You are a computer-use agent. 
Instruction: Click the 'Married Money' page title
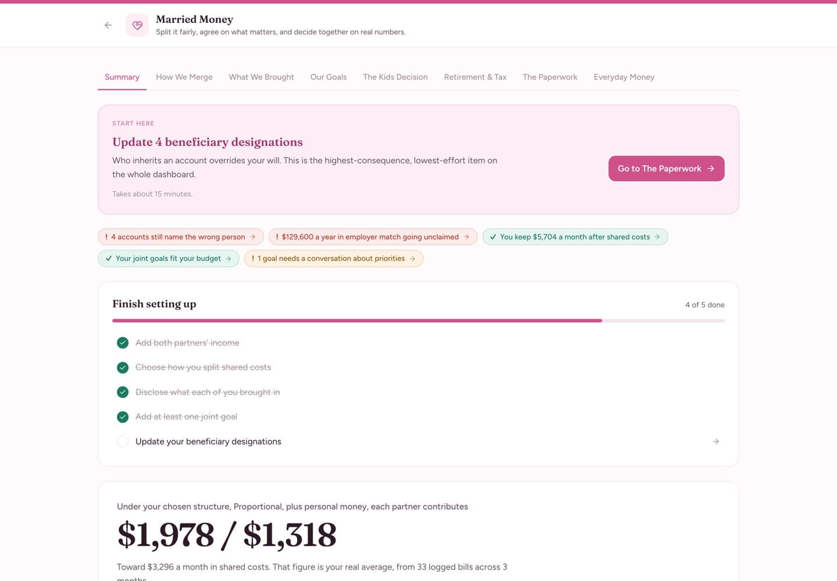click(194, 19)
